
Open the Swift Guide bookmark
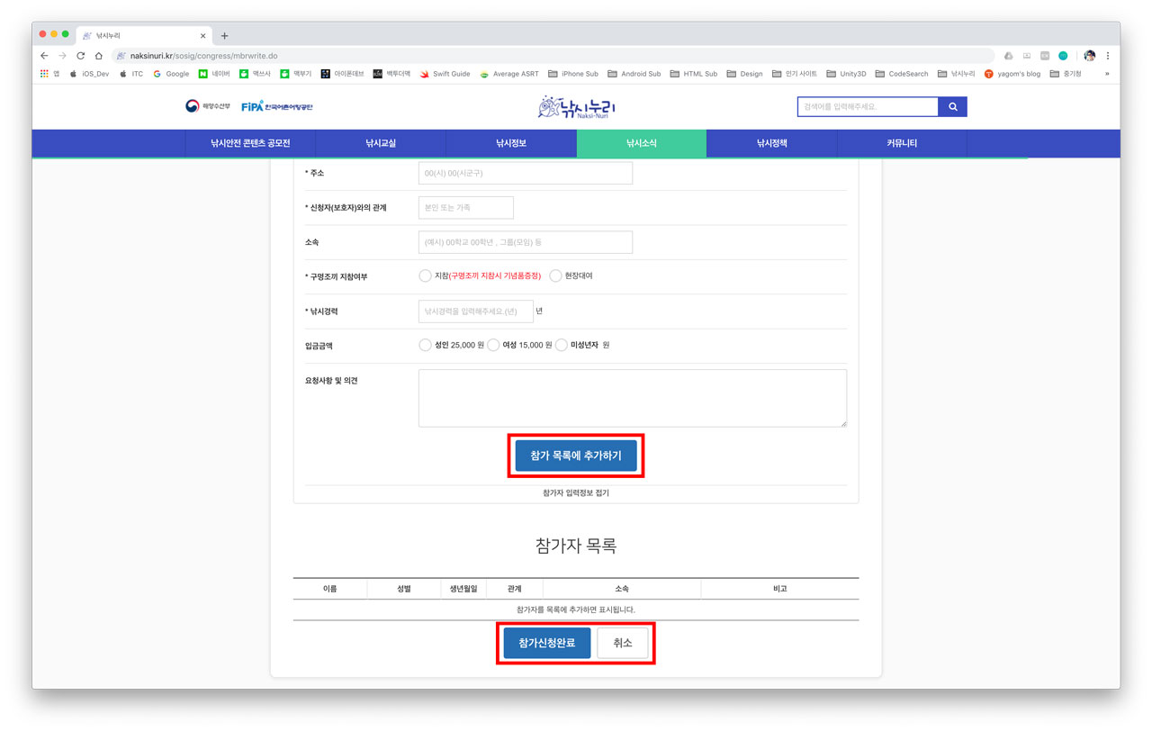pyautogui.click(x=445, y=74)
